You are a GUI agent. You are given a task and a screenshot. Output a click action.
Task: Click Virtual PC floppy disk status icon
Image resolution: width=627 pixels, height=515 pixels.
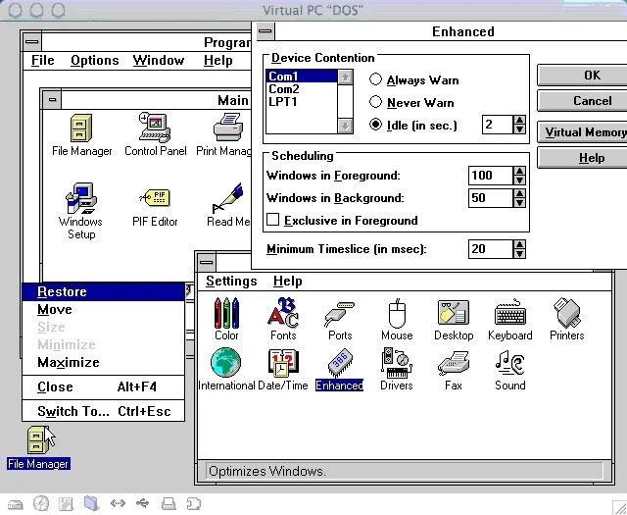pos(66,504)
